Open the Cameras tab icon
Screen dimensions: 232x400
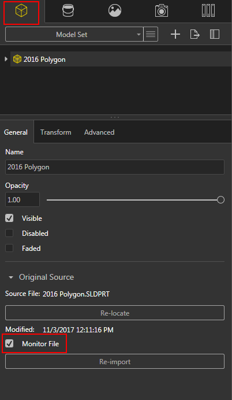(162, 11)
